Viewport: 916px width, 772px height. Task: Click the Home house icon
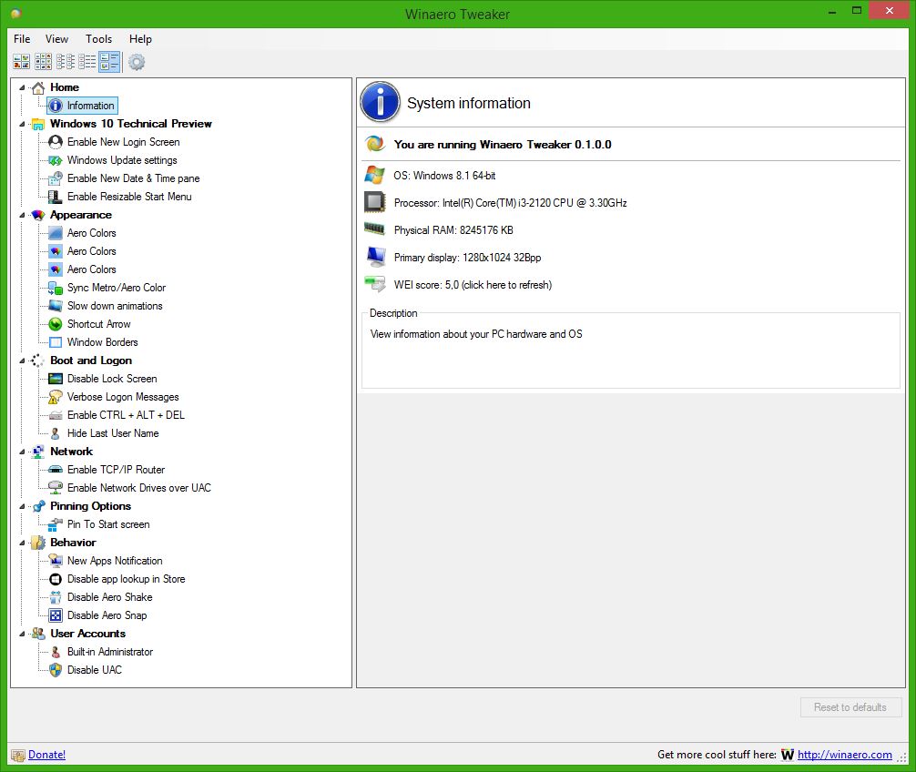tap(38, 87)
